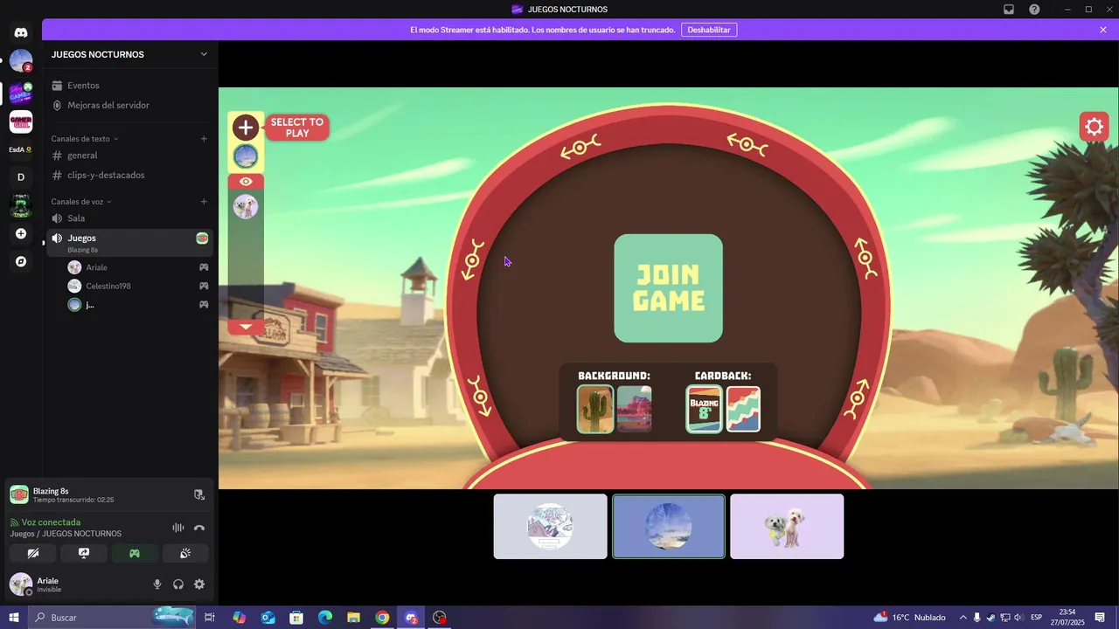Image resolution: width=1119 pixels, height=629 pixels.
Task: Click the Join Game button
Action: coord(669,288)
